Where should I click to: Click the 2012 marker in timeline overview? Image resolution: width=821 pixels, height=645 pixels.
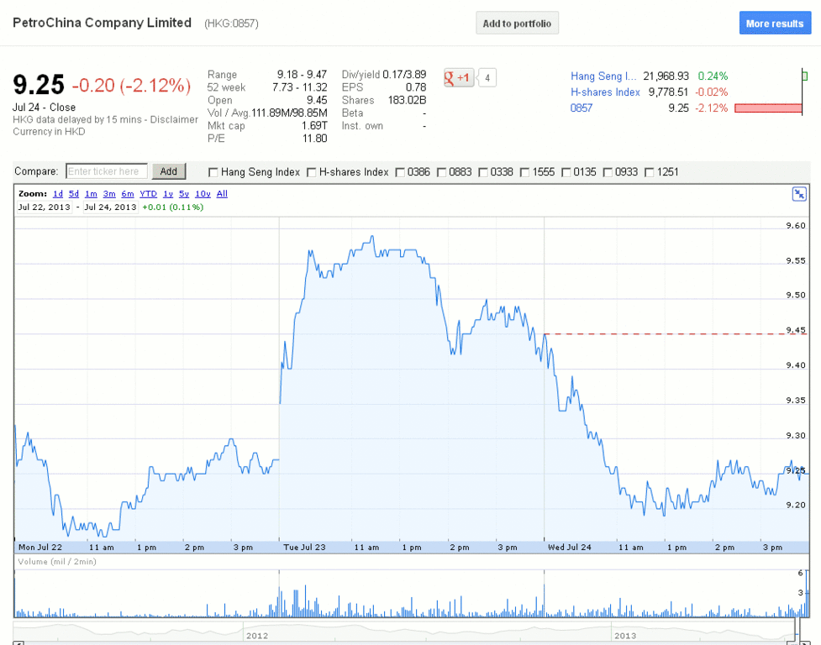click(x=257, y=636)
